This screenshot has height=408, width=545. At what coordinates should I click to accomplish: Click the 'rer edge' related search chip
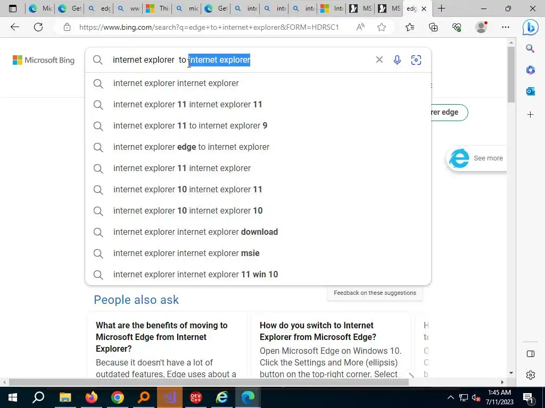click(x=449, y=113)
